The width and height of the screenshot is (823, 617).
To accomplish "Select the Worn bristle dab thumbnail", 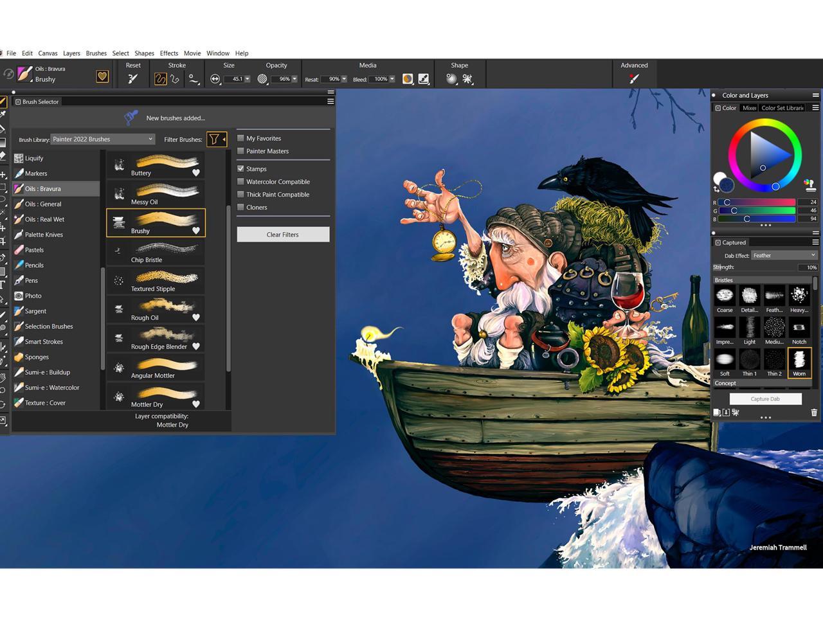I will (799, 362).
